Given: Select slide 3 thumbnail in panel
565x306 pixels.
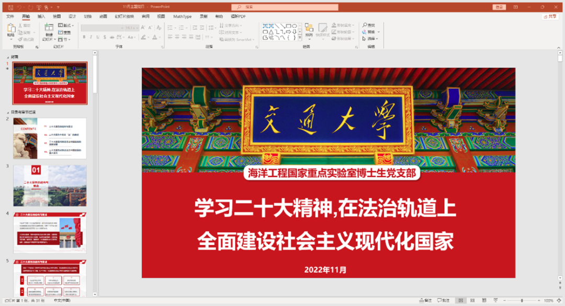Looking at the screenshot, I should (x=50, y=185).
